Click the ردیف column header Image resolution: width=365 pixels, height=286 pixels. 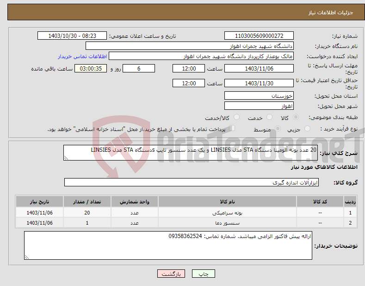pos(350,202)
